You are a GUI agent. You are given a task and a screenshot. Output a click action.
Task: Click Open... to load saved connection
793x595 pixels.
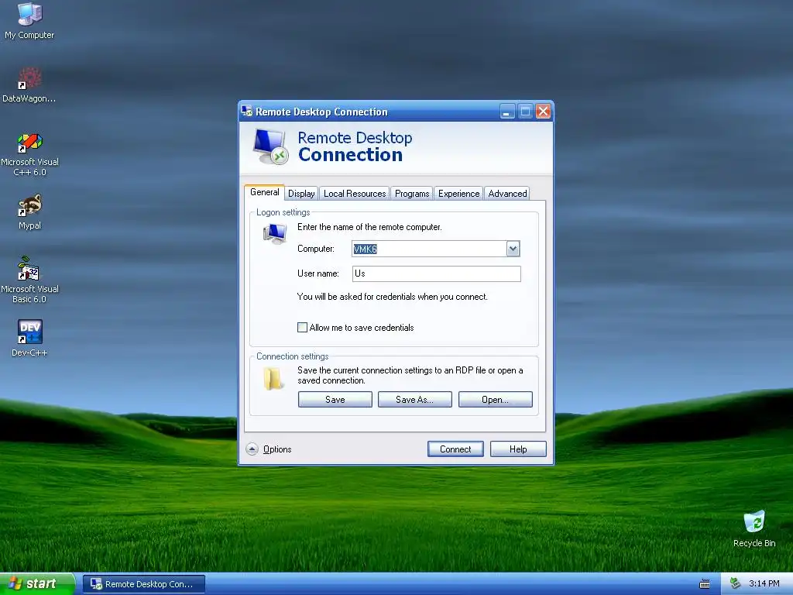[495, 399]
